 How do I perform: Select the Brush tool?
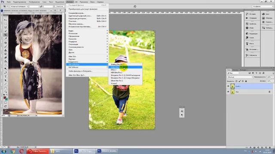coord(6,47)
